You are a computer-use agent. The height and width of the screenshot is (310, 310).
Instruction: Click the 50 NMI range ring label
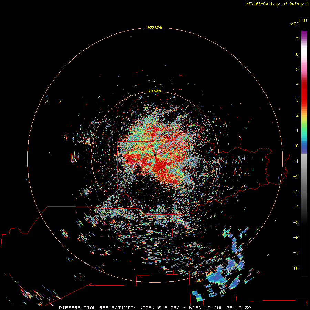click(155, 91)
